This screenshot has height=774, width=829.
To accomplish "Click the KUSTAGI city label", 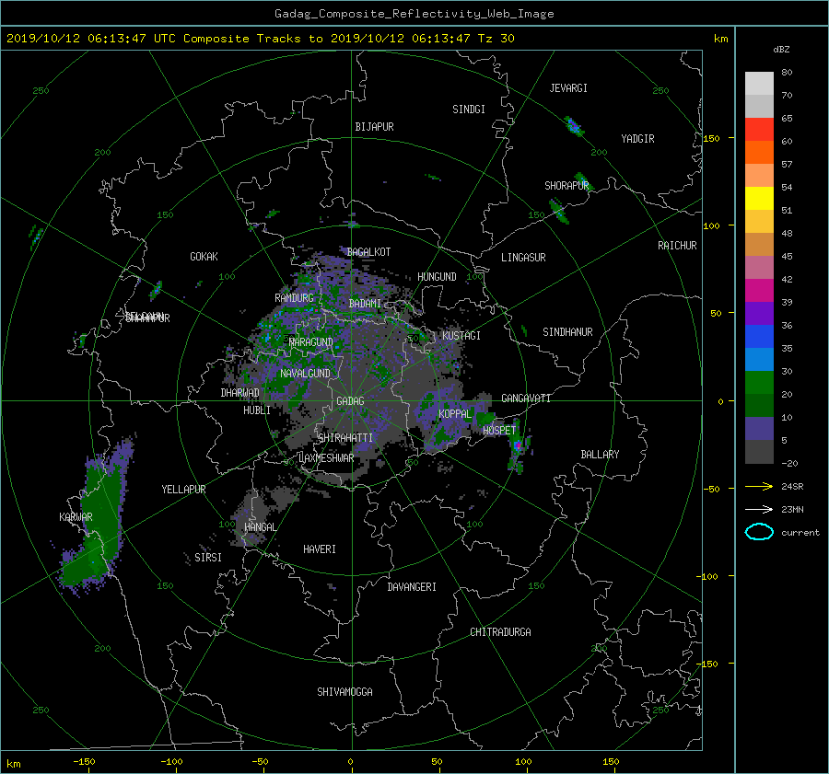I will pos(461,336).
